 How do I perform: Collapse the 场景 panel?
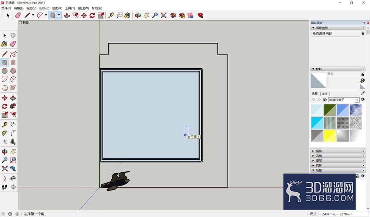click(x=313, y=170)
